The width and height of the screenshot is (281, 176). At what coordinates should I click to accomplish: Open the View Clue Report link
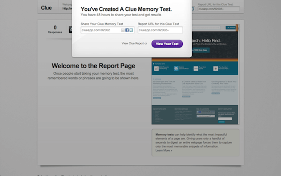click(x=132, y=43)
